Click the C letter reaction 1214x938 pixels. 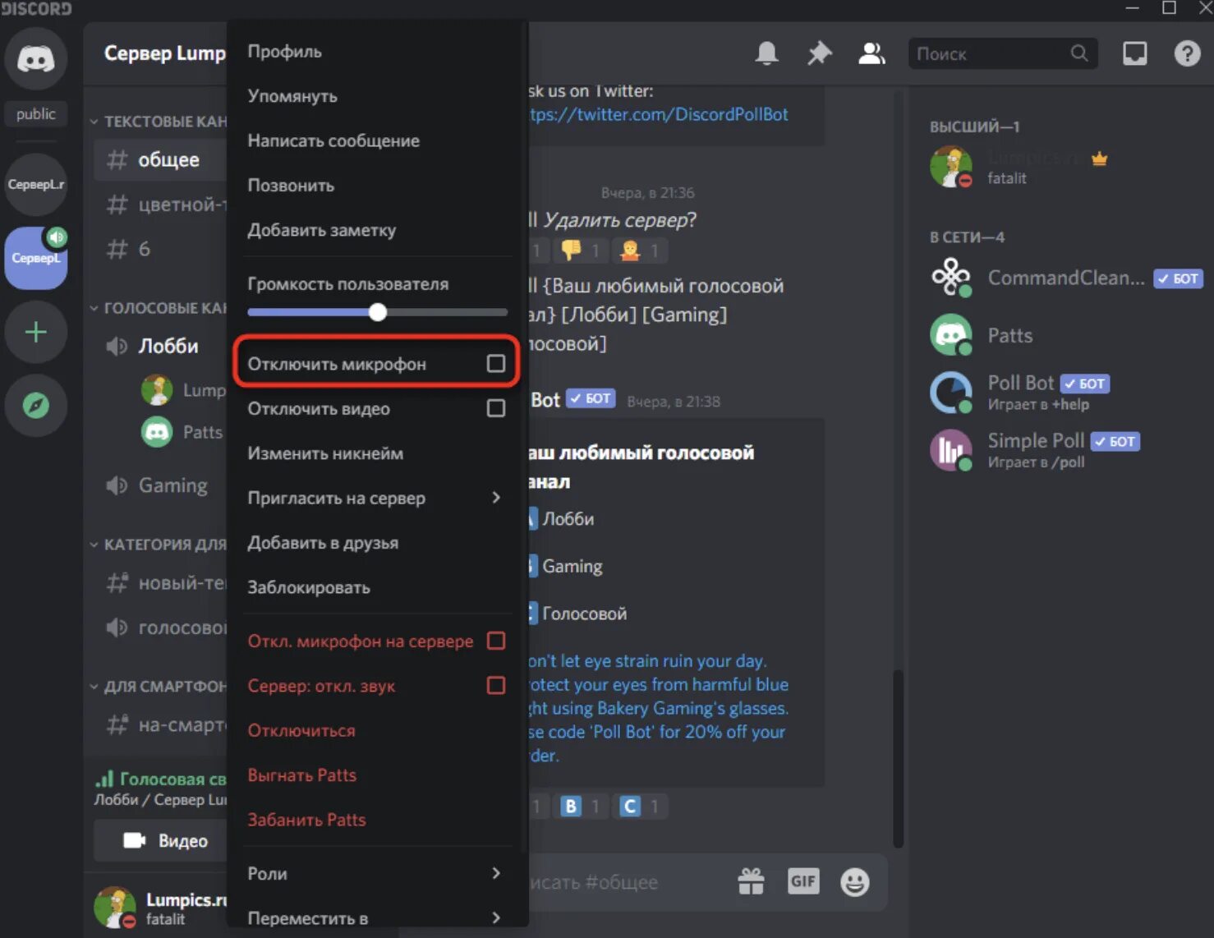click(x=641, y=806)
